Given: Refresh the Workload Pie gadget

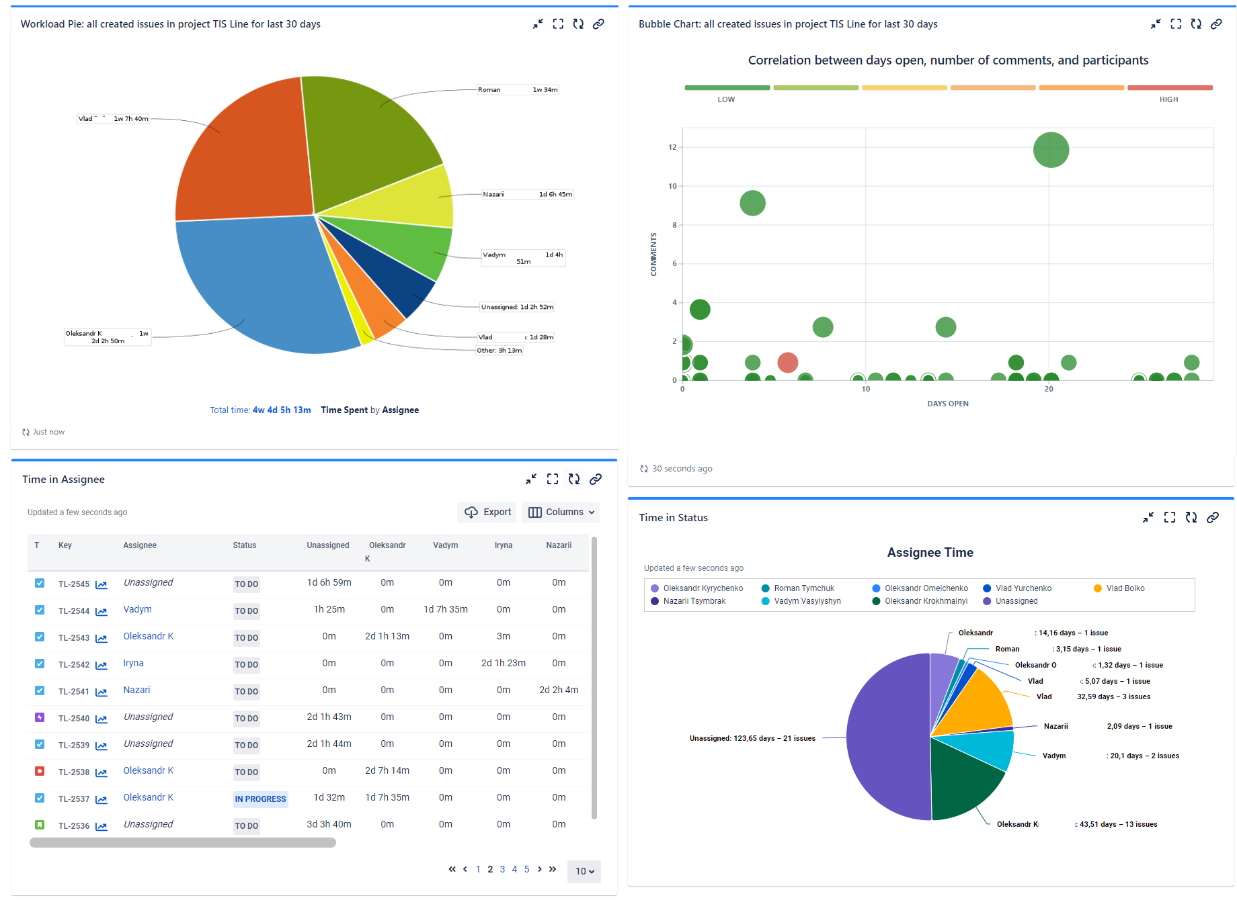Looking at the screenshot, I should pos(578,24).
